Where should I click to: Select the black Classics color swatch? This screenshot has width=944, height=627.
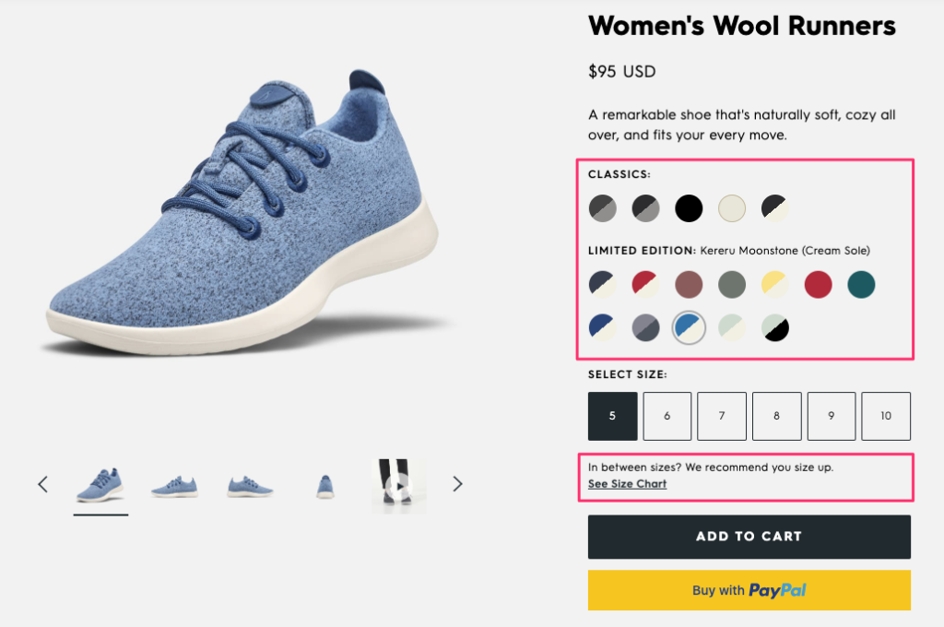coord(689,208)
